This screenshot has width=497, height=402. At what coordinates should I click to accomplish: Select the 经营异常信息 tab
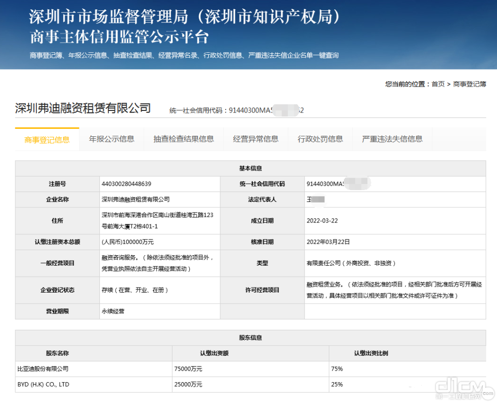point(255,139)
